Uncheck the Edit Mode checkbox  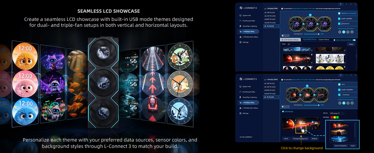pyautogui.click(x=283, y=111)
